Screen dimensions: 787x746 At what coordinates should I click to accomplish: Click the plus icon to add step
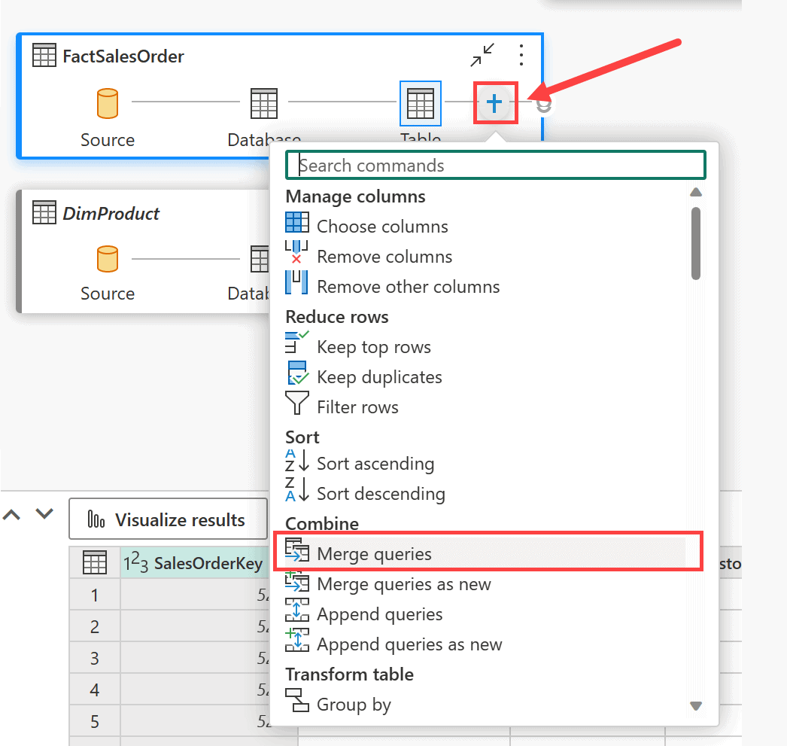click(494, 103)
